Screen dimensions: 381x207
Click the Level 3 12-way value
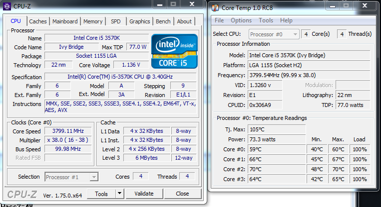tap(184, 158)
